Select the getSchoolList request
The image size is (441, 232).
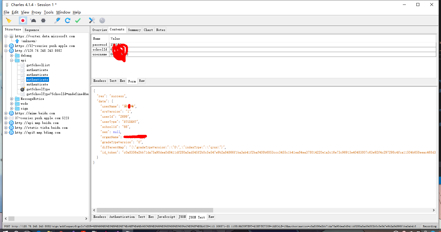click(x=38, y=65)
